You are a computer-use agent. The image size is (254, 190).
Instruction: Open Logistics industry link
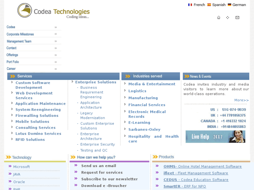coord(137,91)
